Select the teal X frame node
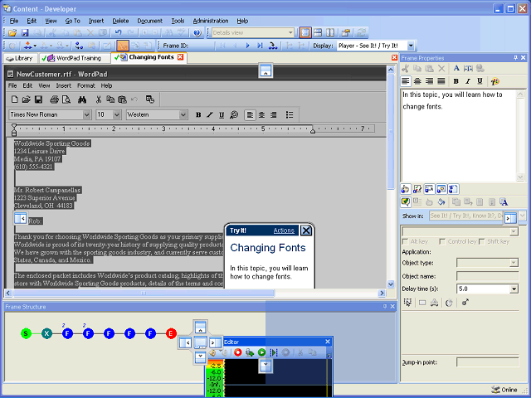The width and height of the screenshot is (531, 398). [x=46, y=333]
